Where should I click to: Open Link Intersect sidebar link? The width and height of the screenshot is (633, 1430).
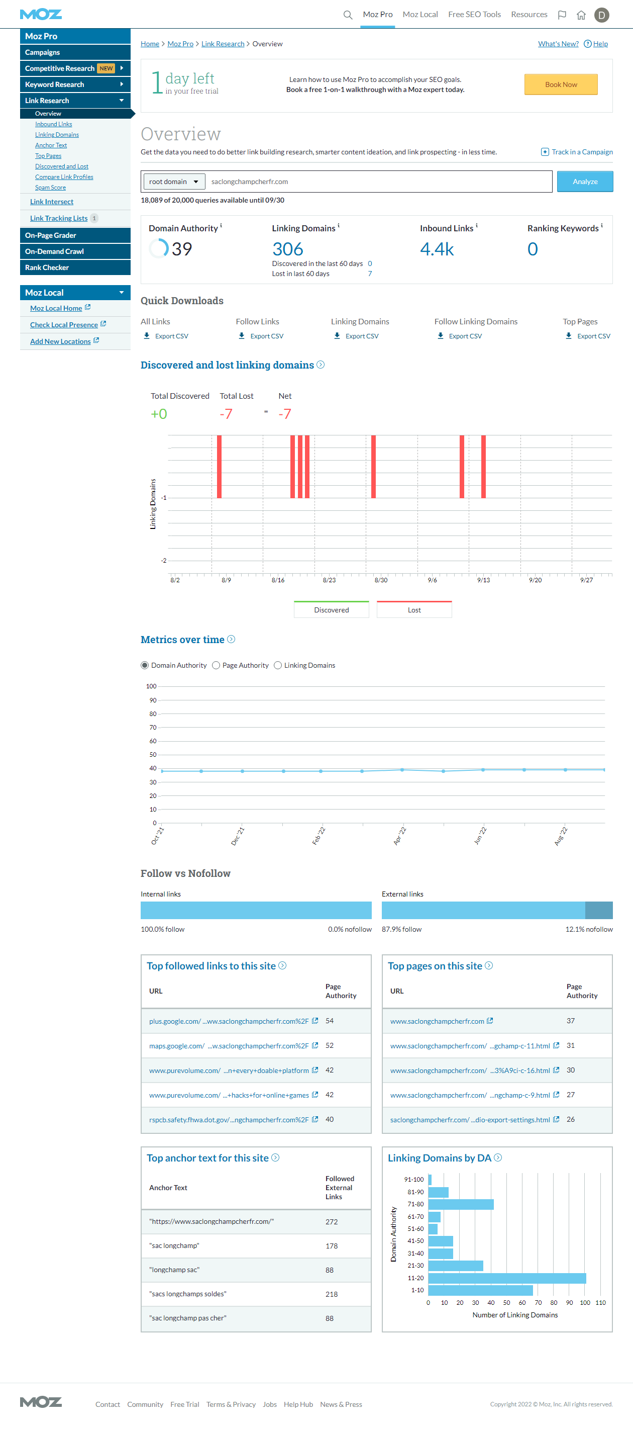[x=52, y=202]
